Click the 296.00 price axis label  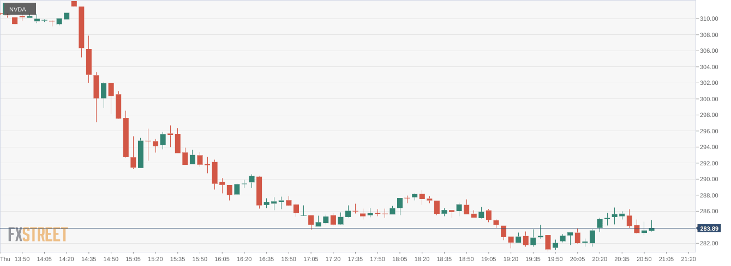(x=709, y=131)
